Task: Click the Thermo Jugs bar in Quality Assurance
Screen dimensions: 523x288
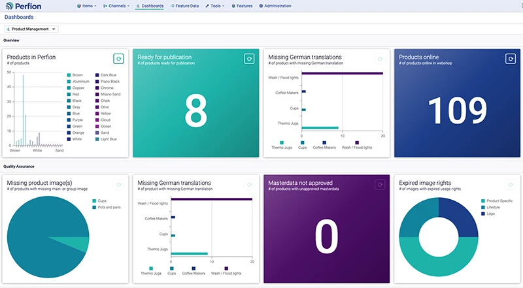Action: coord(189,253)
